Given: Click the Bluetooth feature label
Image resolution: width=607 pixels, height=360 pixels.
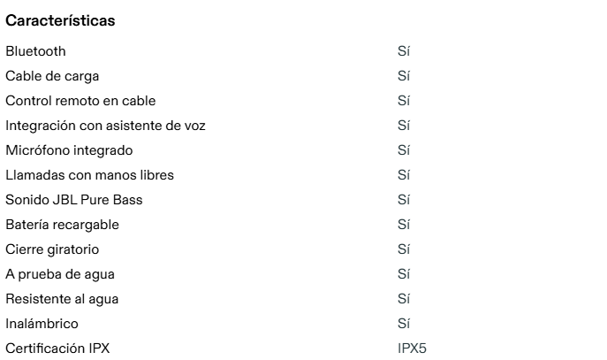Looking at the screenshot, I should coord(35,51).
